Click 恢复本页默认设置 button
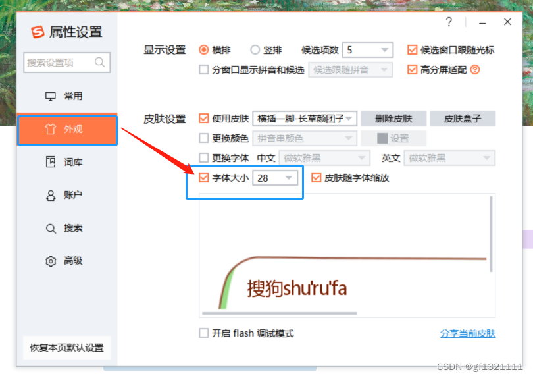Screen dimensions: 533x378 pyautogui.click(x=67, y=348)
